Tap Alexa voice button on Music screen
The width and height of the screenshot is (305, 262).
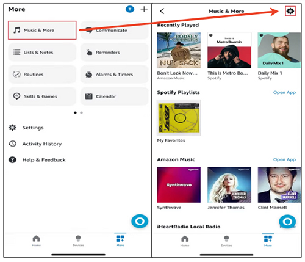287,221
